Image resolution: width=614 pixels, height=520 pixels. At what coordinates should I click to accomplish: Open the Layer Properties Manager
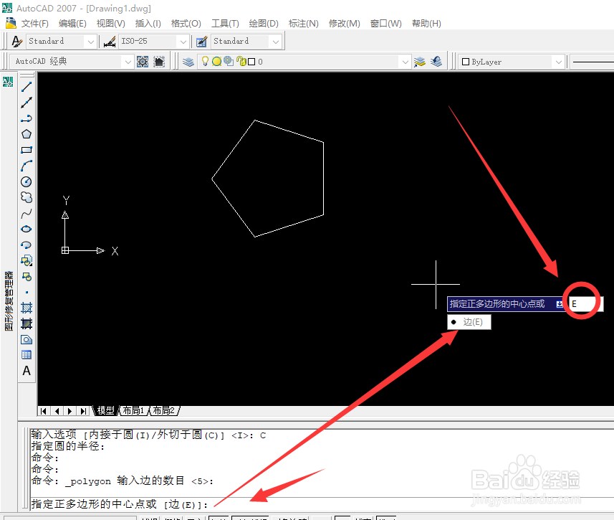(x=188, y=62)
